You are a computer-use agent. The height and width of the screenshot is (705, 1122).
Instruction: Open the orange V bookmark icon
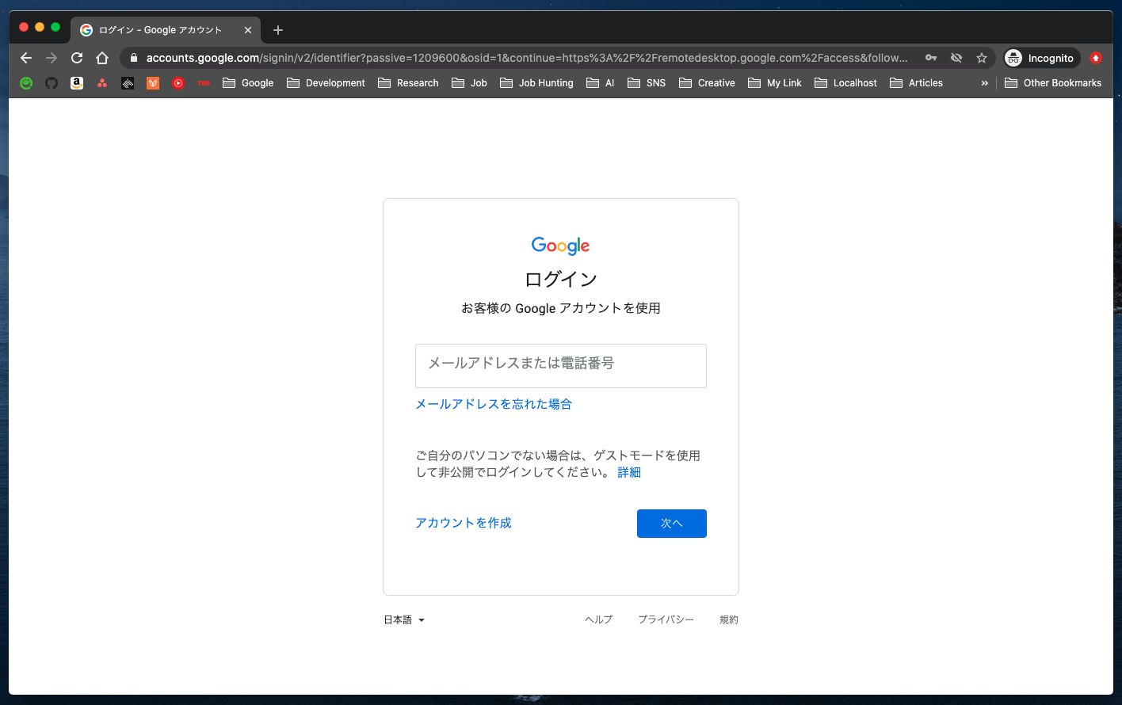[x=153, y=82]
